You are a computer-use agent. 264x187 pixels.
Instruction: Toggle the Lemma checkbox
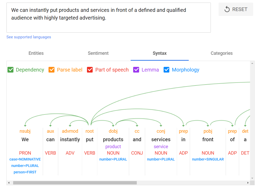136,70
